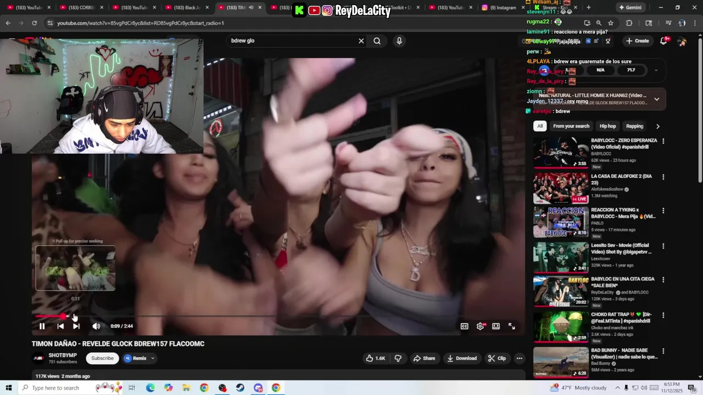Mute the video volume
Viewport: 703px width, 395px height.
[96, 326]
